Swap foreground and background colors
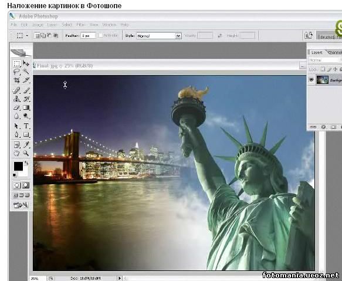This screenshot has width=342, height=281. click(26, 162)
